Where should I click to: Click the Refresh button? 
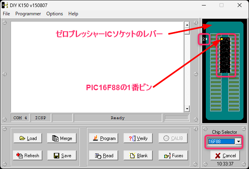coord(27,156)
